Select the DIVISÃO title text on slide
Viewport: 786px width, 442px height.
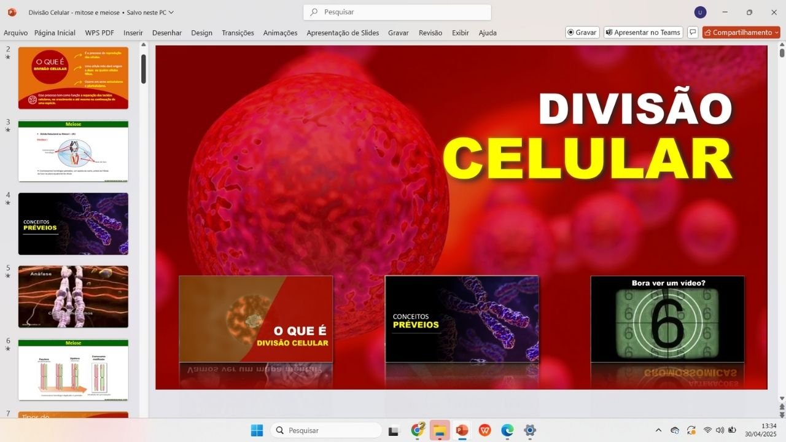tap(636, 109)
